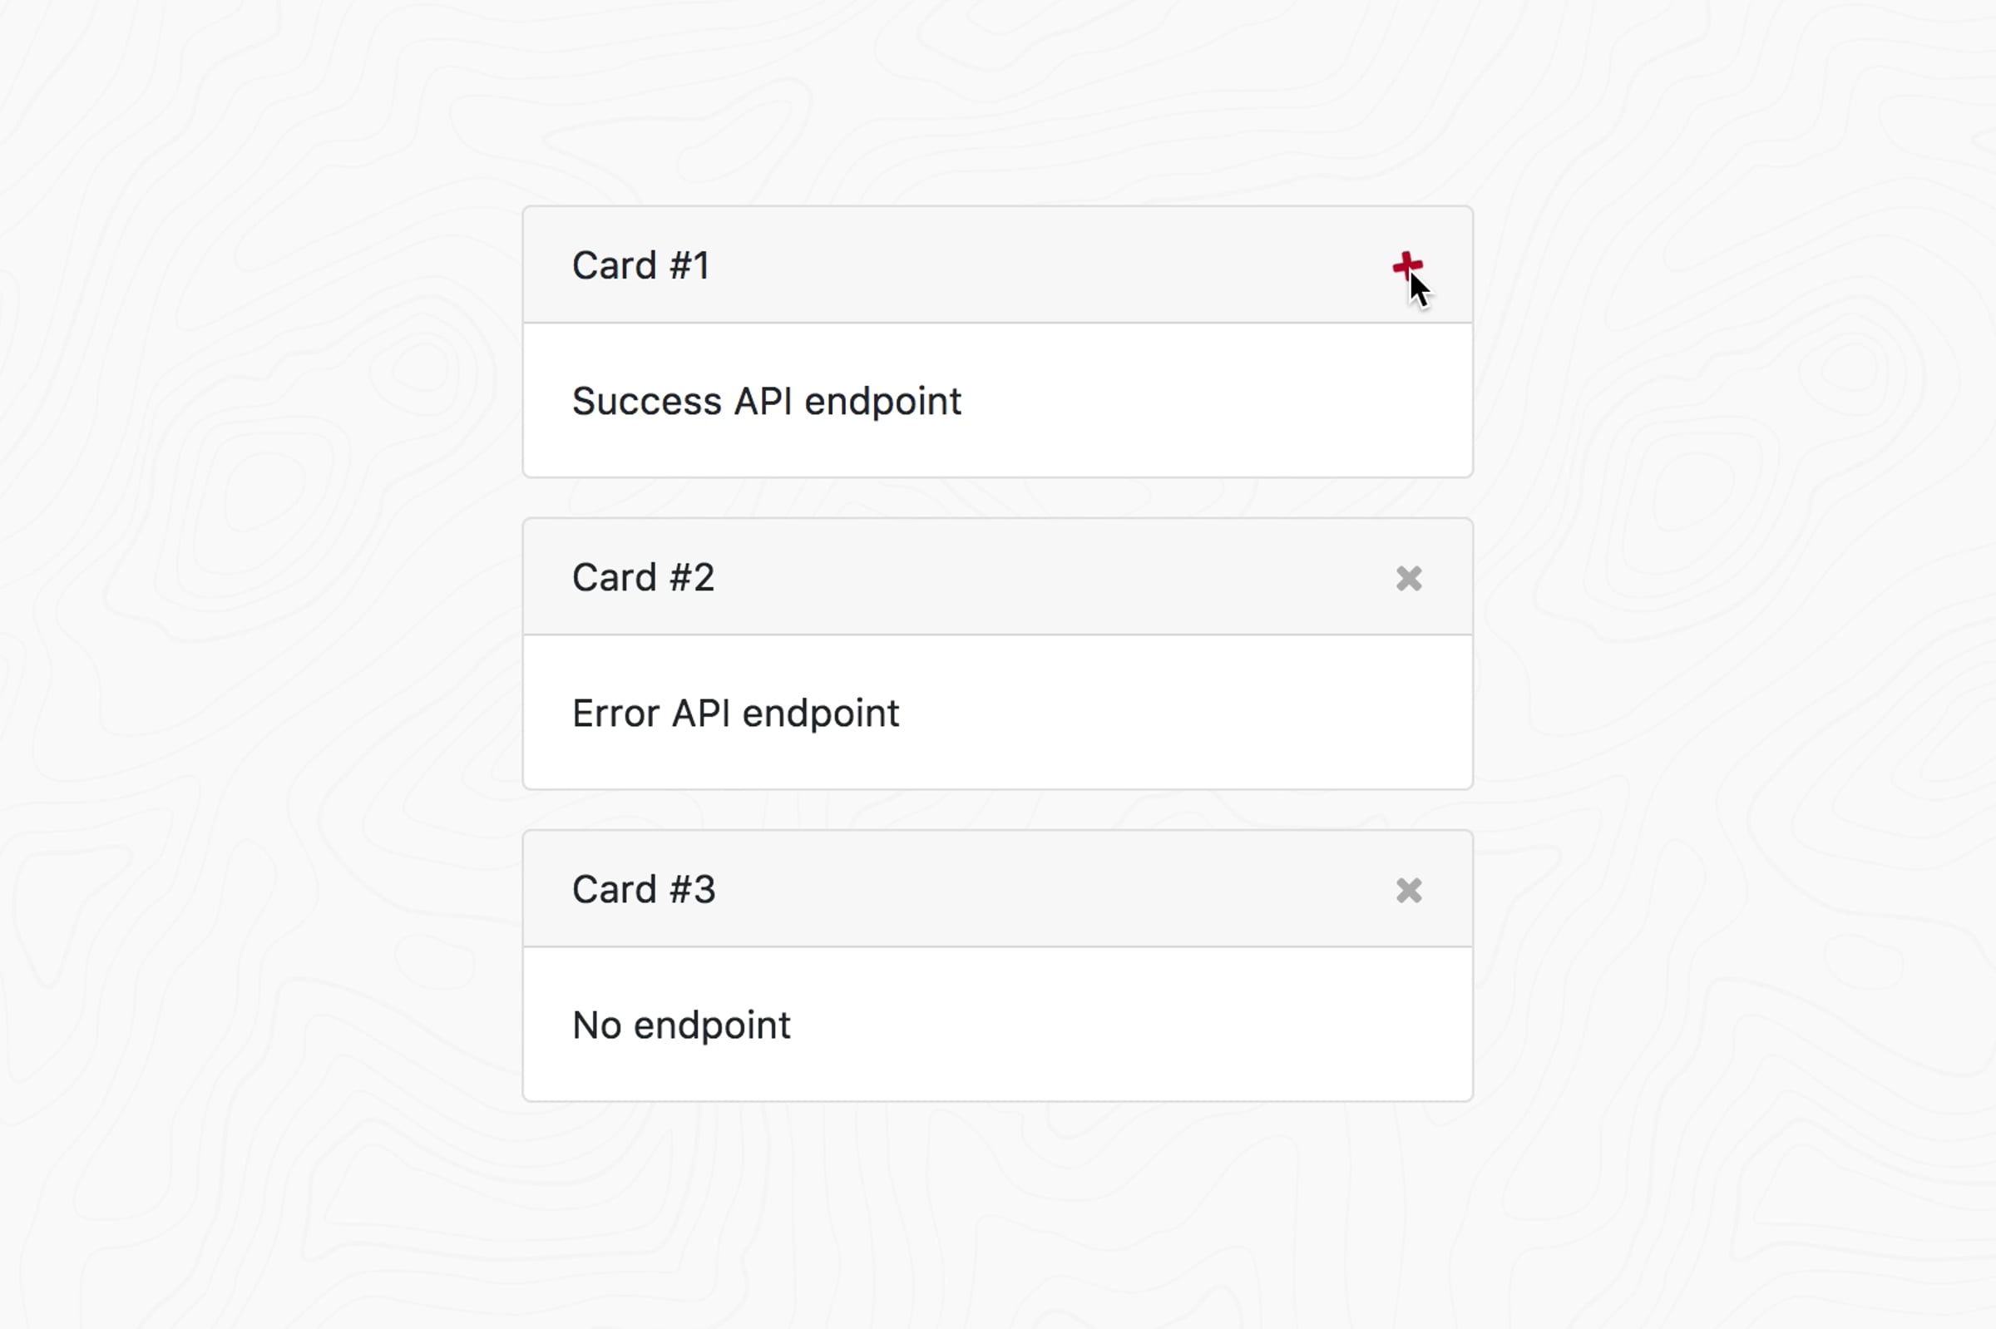Click "endpoint" in Card #1's body text

click(882, 402)
